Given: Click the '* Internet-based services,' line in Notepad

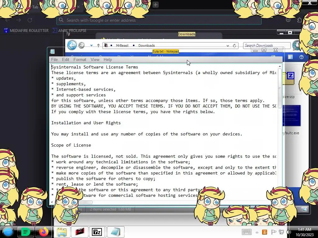Looking at the screenshot, I should [x=83, y=89].
